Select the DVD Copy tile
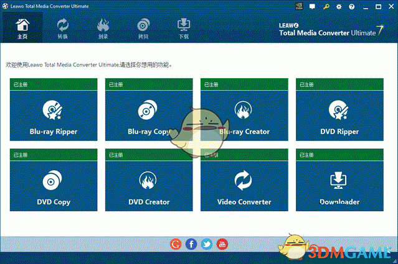The height and width of the screenshot is (264, 398). [x=54, y=185]
